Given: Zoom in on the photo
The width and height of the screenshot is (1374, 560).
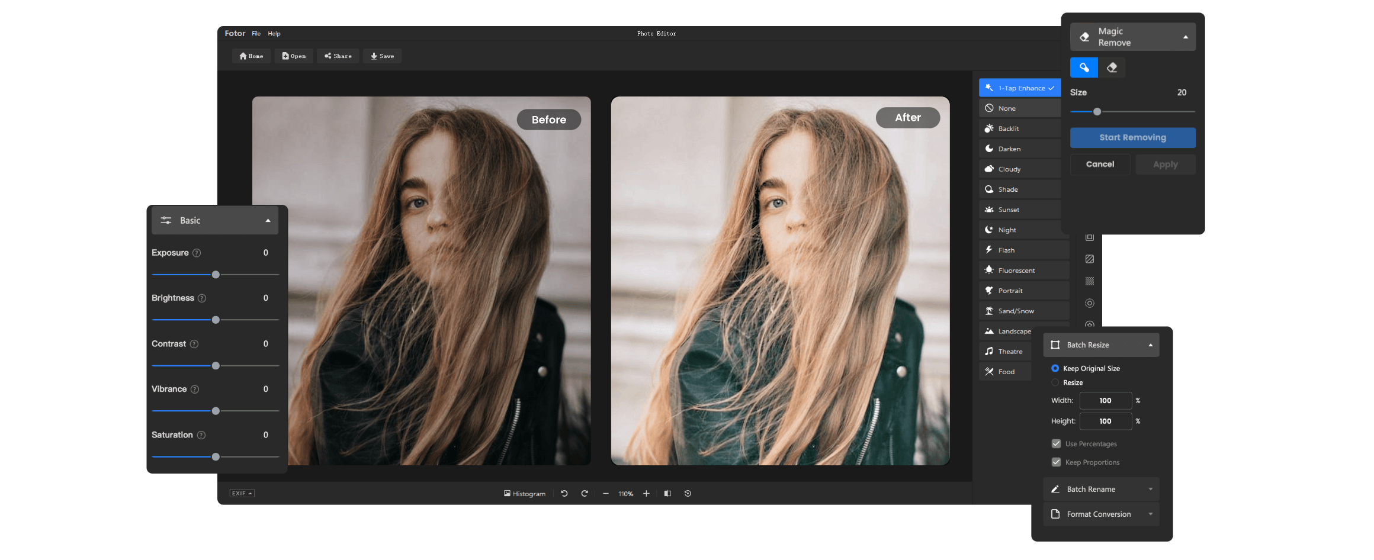Looking at the screenshot, I should click(x=646, y=493).
